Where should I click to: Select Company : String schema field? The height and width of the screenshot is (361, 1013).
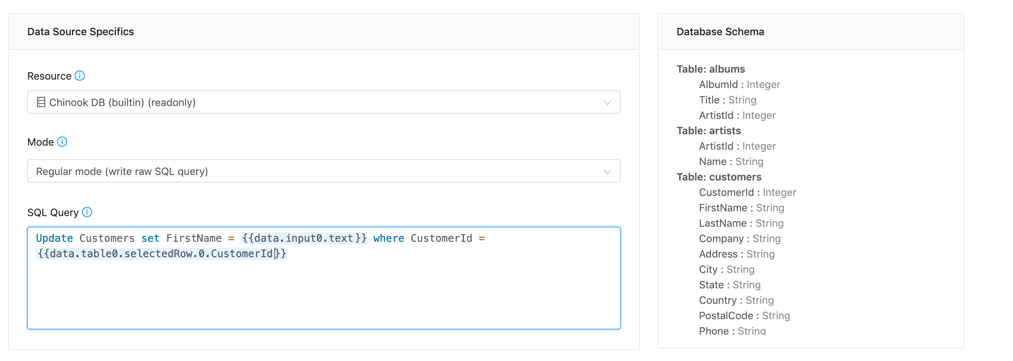point(740,238)
